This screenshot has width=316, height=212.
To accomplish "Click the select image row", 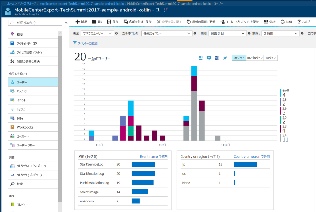I will coord(123,192).
